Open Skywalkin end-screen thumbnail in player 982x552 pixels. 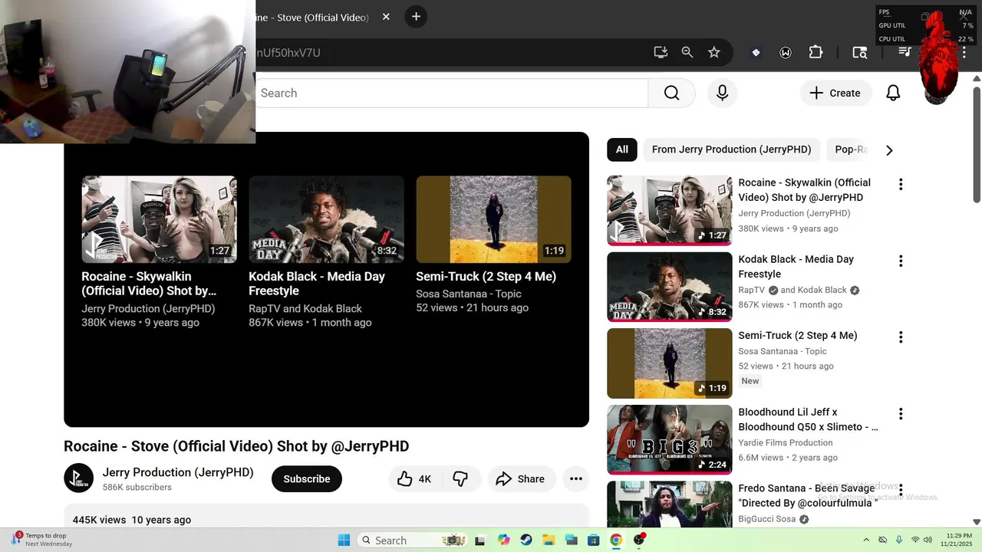click(159, 219)
